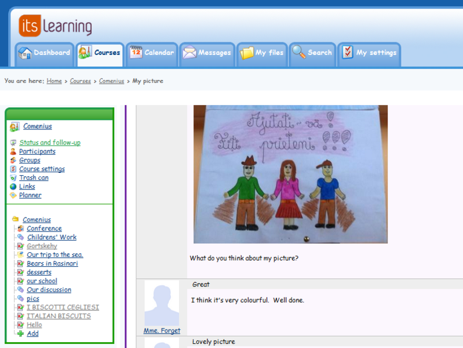Open the Conference tree item

point(44,229)
